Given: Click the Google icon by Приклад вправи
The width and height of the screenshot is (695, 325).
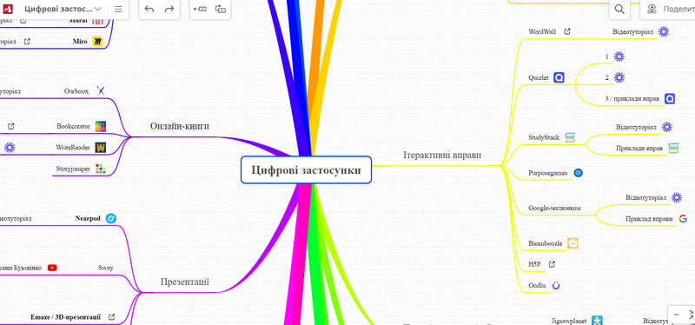Looking at the screenshot, I should (683, 219).
